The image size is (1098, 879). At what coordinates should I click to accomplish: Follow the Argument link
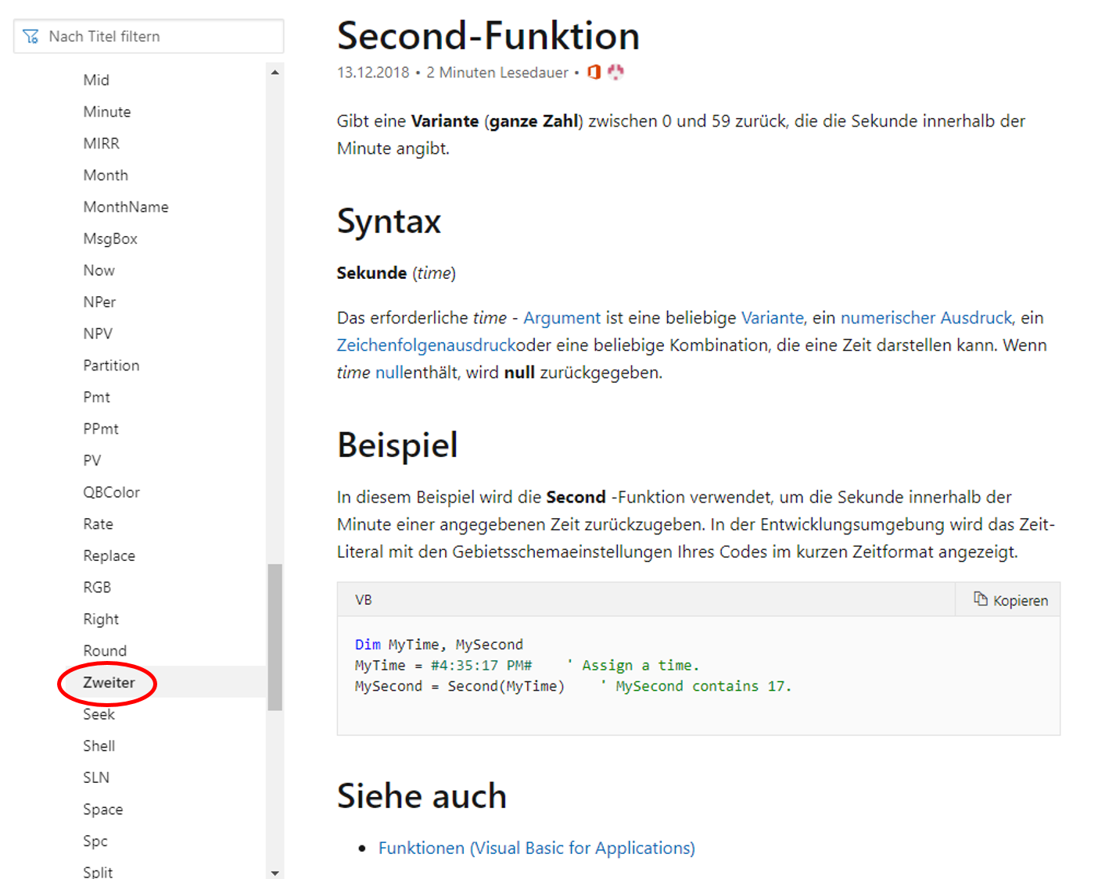coord(562,318)
